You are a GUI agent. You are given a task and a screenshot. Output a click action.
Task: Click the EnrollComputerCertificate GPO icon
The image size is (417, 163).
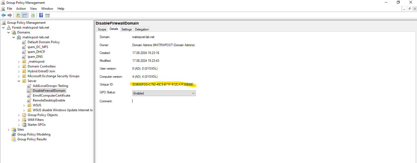point(29,96)
